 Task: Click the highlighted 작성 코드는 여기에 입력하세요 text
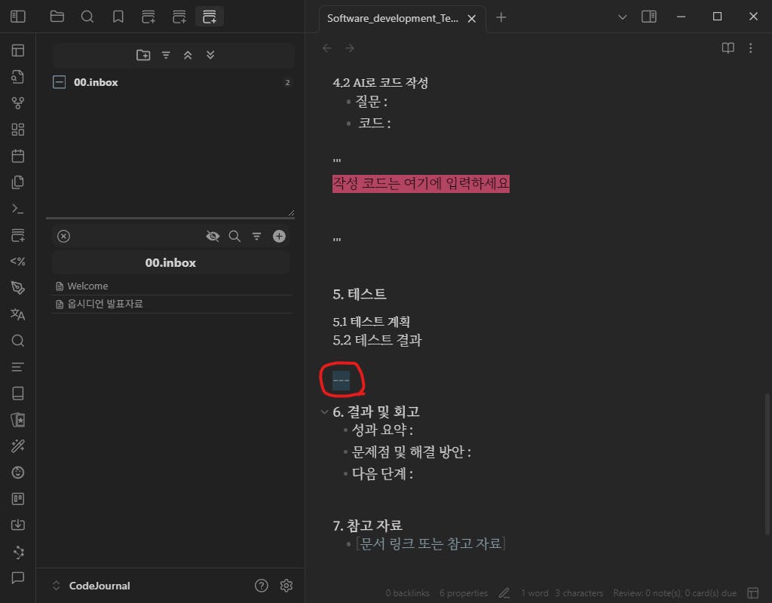pos(421,184)
